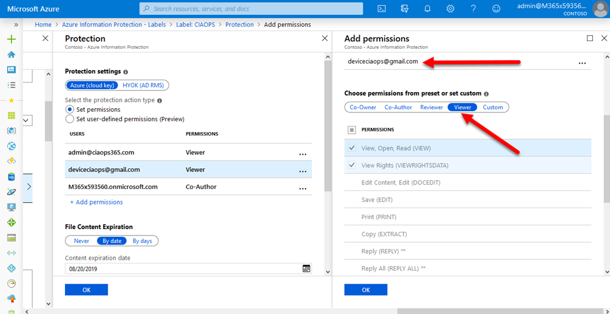Go to Home in left sidebar
This screenshot has height=314, width=610.
pyautogui.click(x=11, y=55)
